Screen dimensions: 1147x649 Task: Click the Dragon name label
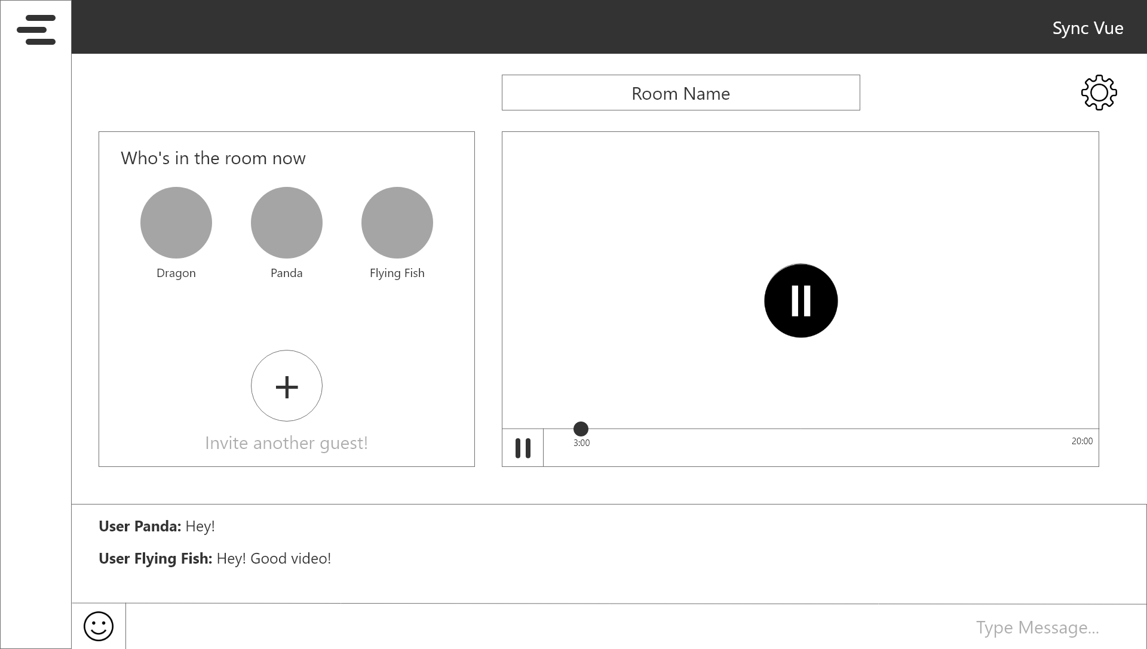click(176, 273)
